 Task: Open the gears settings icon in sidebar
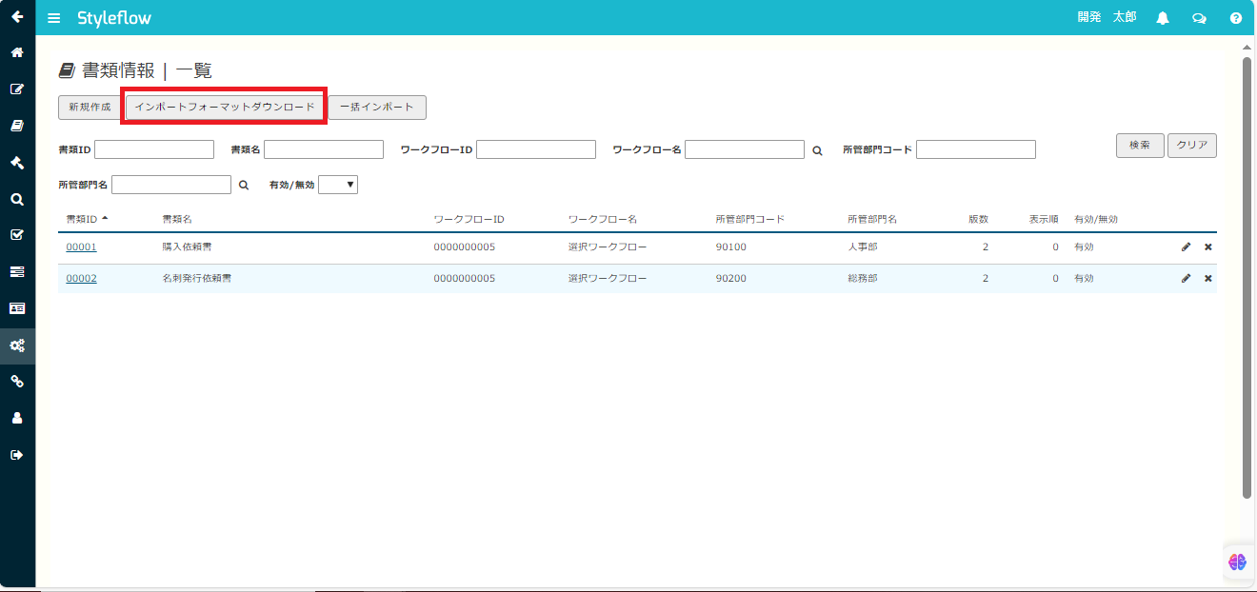click(x=17, y=345)
